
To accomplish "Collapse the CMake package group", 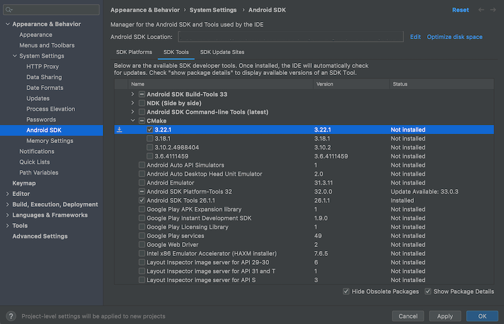I will click(x=133, y=121).
